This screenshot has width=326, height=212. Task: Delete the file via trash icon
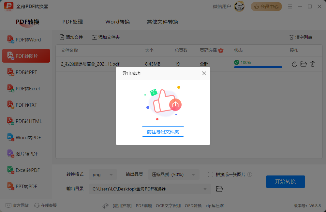coord(313,64)
